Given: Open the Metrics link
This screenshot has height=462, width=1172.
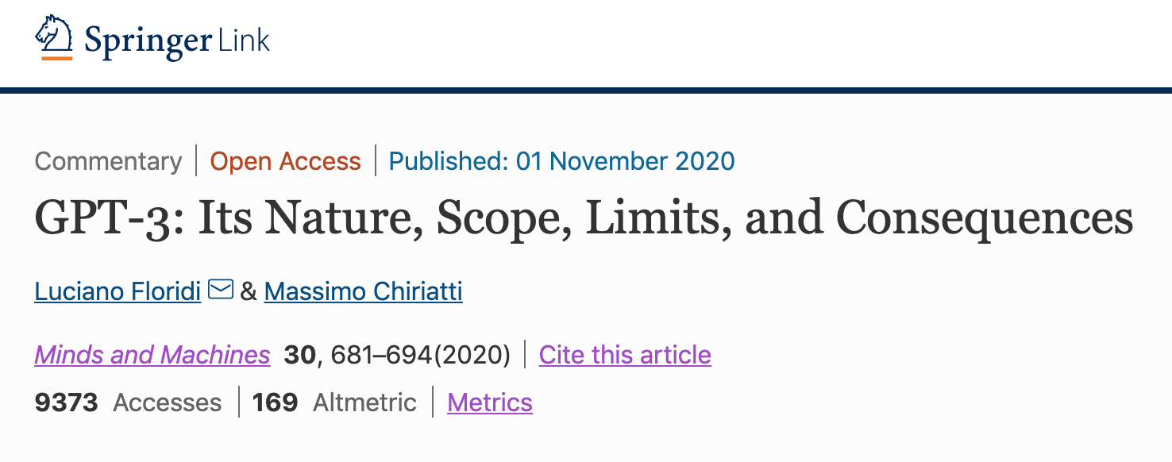Looking at the screenshot, I should (490, 402).
